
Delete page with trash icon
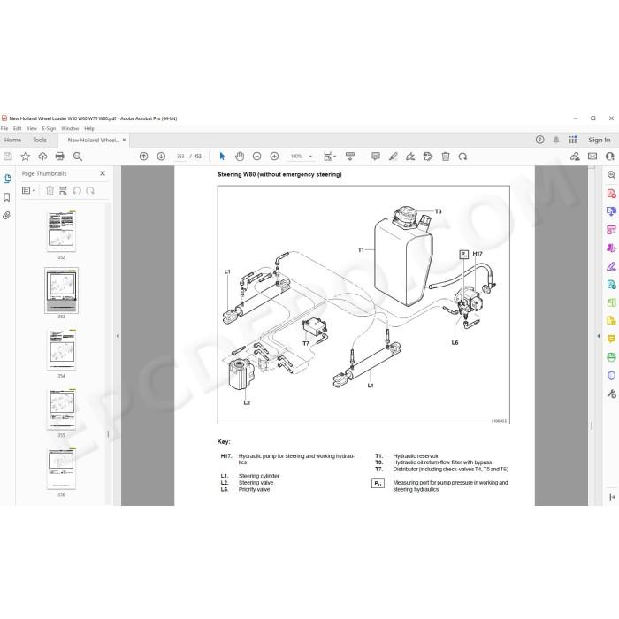point(446,157)
